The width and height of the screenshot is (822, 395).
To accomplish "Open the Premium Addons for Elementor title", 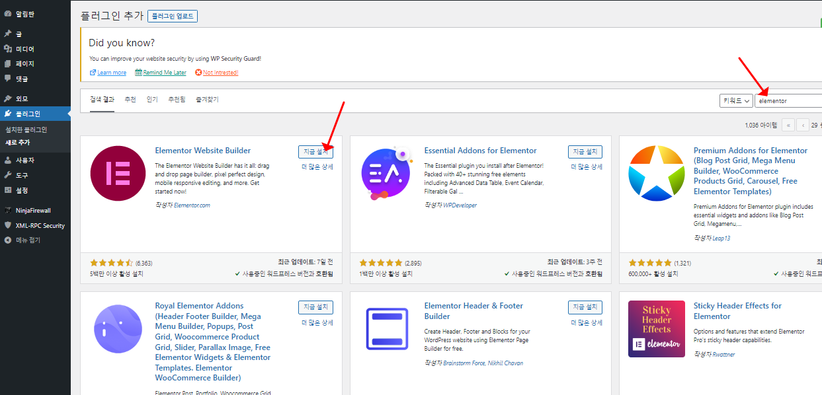I will [x=751, y=171].
